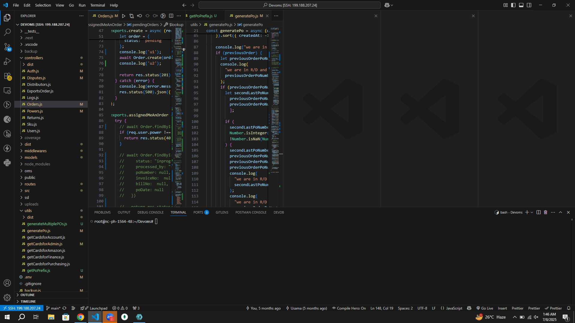The image size is (575, 323).
Task: Click SSH: 199.188.207.24 remote indicator
Action: (22, 308)
